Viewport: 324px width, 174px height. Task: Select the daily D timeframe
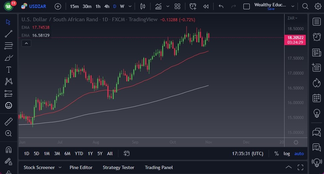[x=115, y=6]
